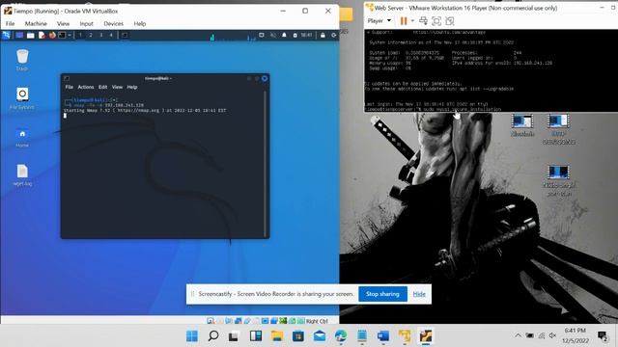Open the Windows Start menu

point(192,336)
